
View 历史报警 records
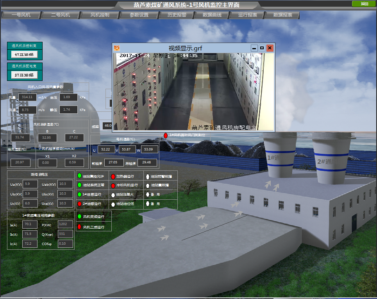[177, 15]
